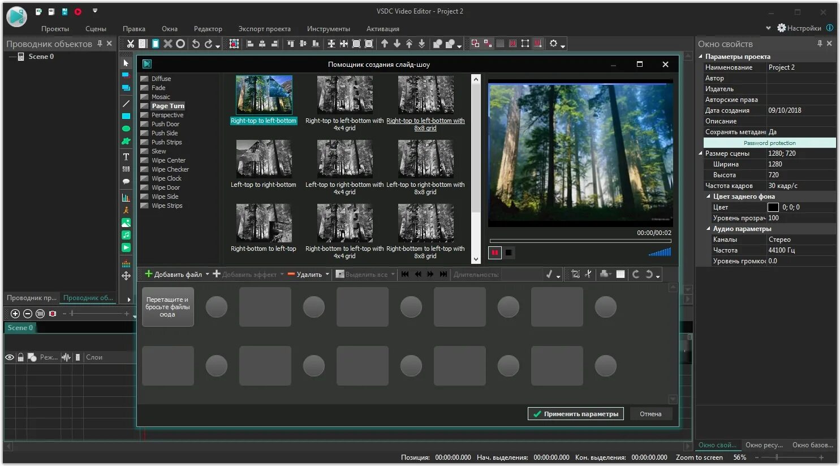840x466 pixels.
Task: Pause the slideshow transition preview
Action: pos(495,253)
